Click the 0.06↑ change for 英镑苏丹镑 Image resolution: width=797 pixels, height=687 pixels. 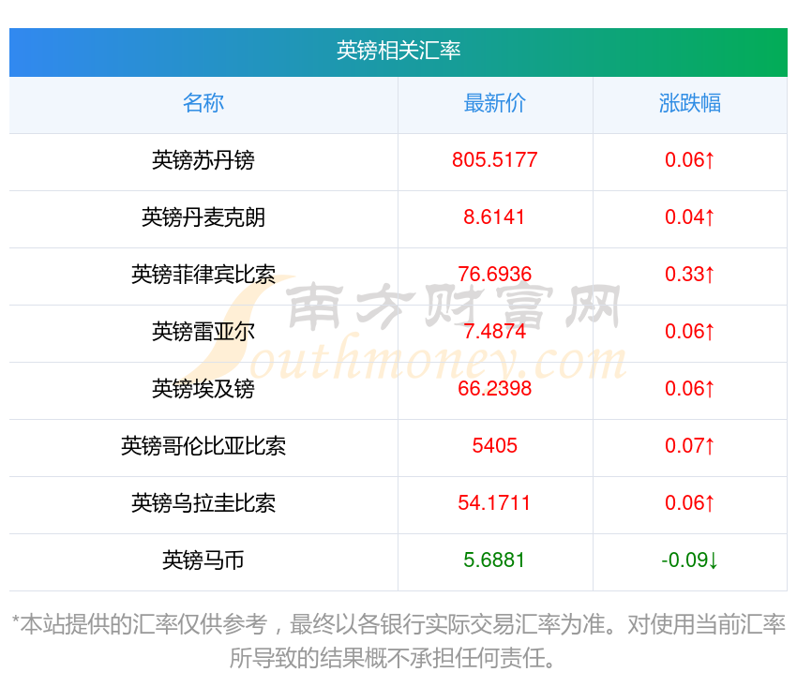[x=690, y=160]
